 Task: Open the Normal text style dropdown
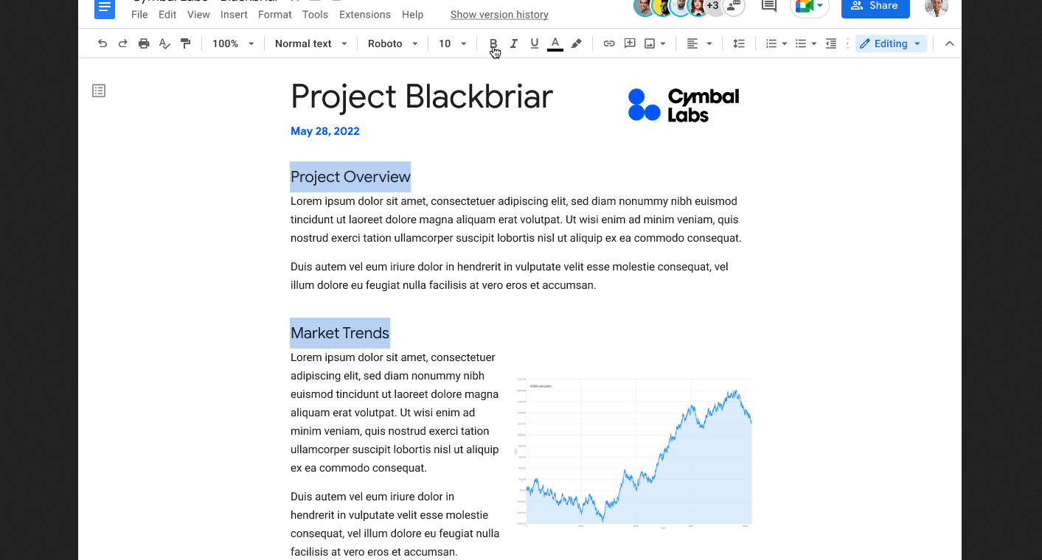click(x=310, y=43)
